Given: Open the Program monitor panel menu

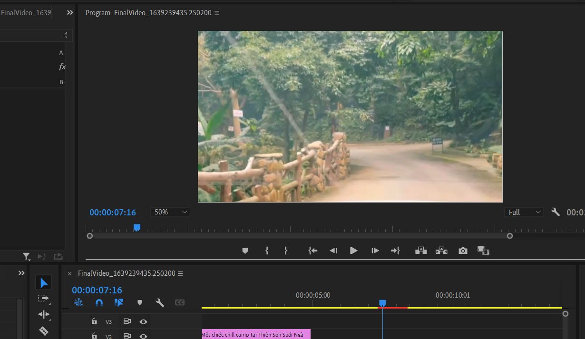Looking at the screenshot, I should pos(217,13).
